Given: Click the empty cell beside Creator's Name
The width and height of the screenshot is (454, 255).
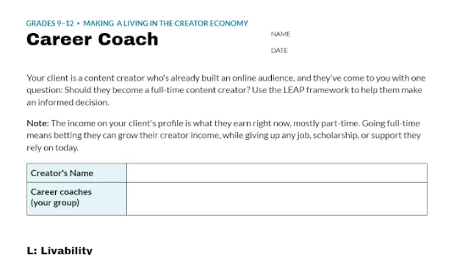Looking at the screenshot, I should 277,173.
